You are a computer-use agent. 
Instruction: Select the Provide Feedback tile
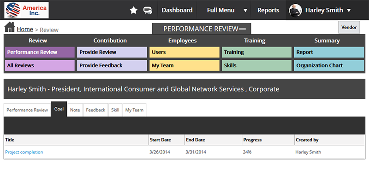point(112,65)
